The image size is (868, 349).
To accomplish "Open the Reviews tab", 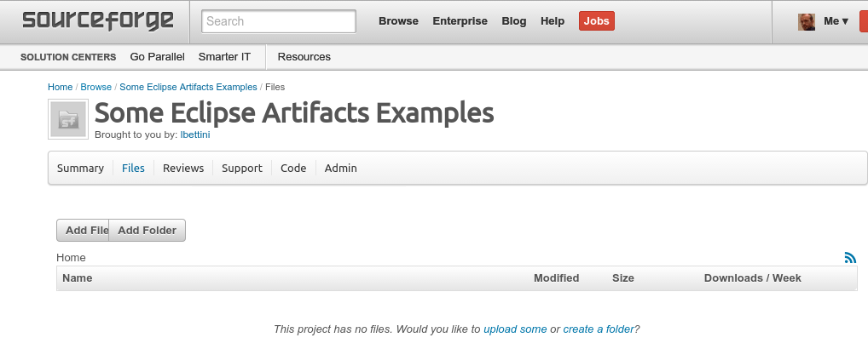I will click(183, 169).
